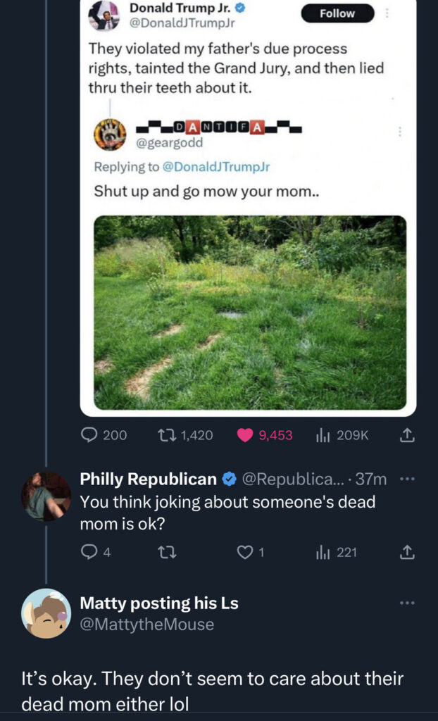Retweet Philly Republican's reply
The image size is (438, 721).
165,553
